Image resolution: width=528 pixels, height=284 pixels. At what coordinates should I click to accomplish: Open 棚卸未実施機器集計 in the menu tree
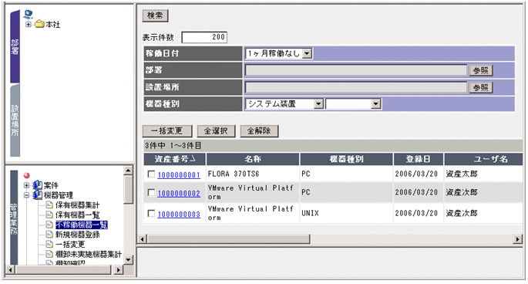click(x=88, y=254)
